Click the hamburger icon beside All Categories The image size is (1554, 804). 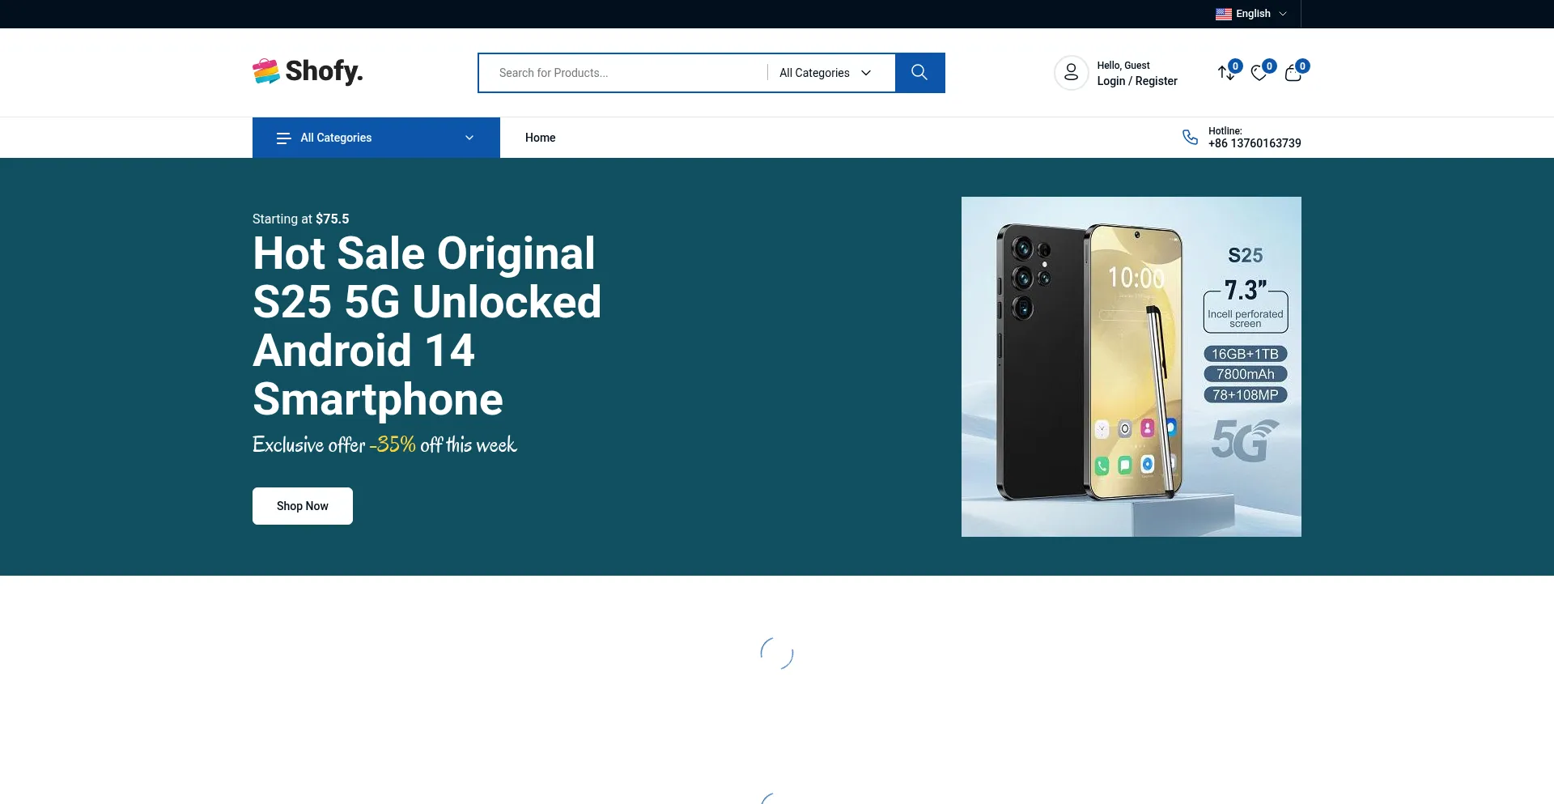[283, 138]
